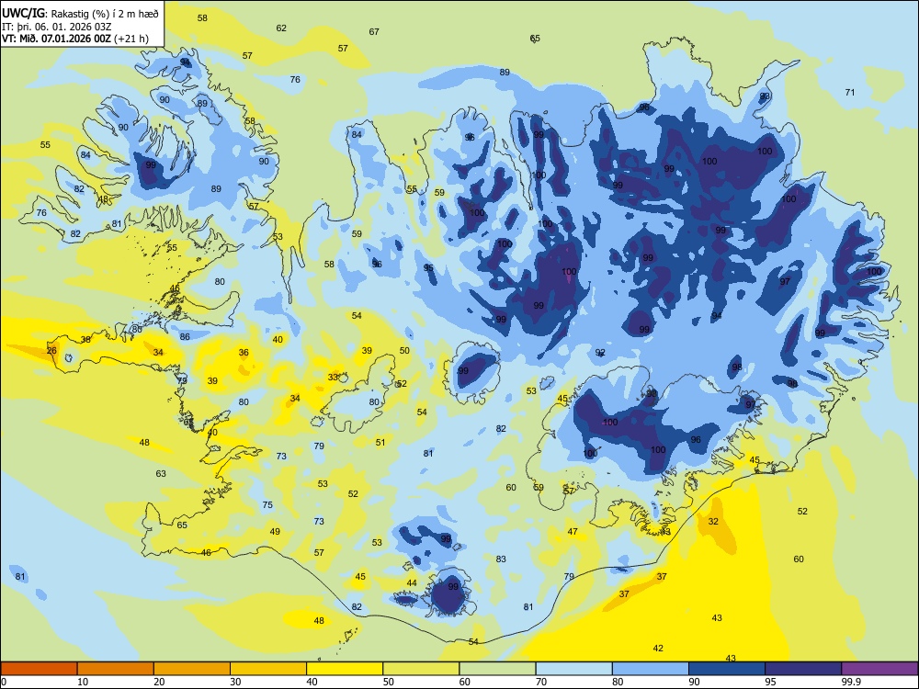Click the map value '51' in south-central area
Image resolution: width=919 pixels, height=689 pixels.
pos(380,443)
